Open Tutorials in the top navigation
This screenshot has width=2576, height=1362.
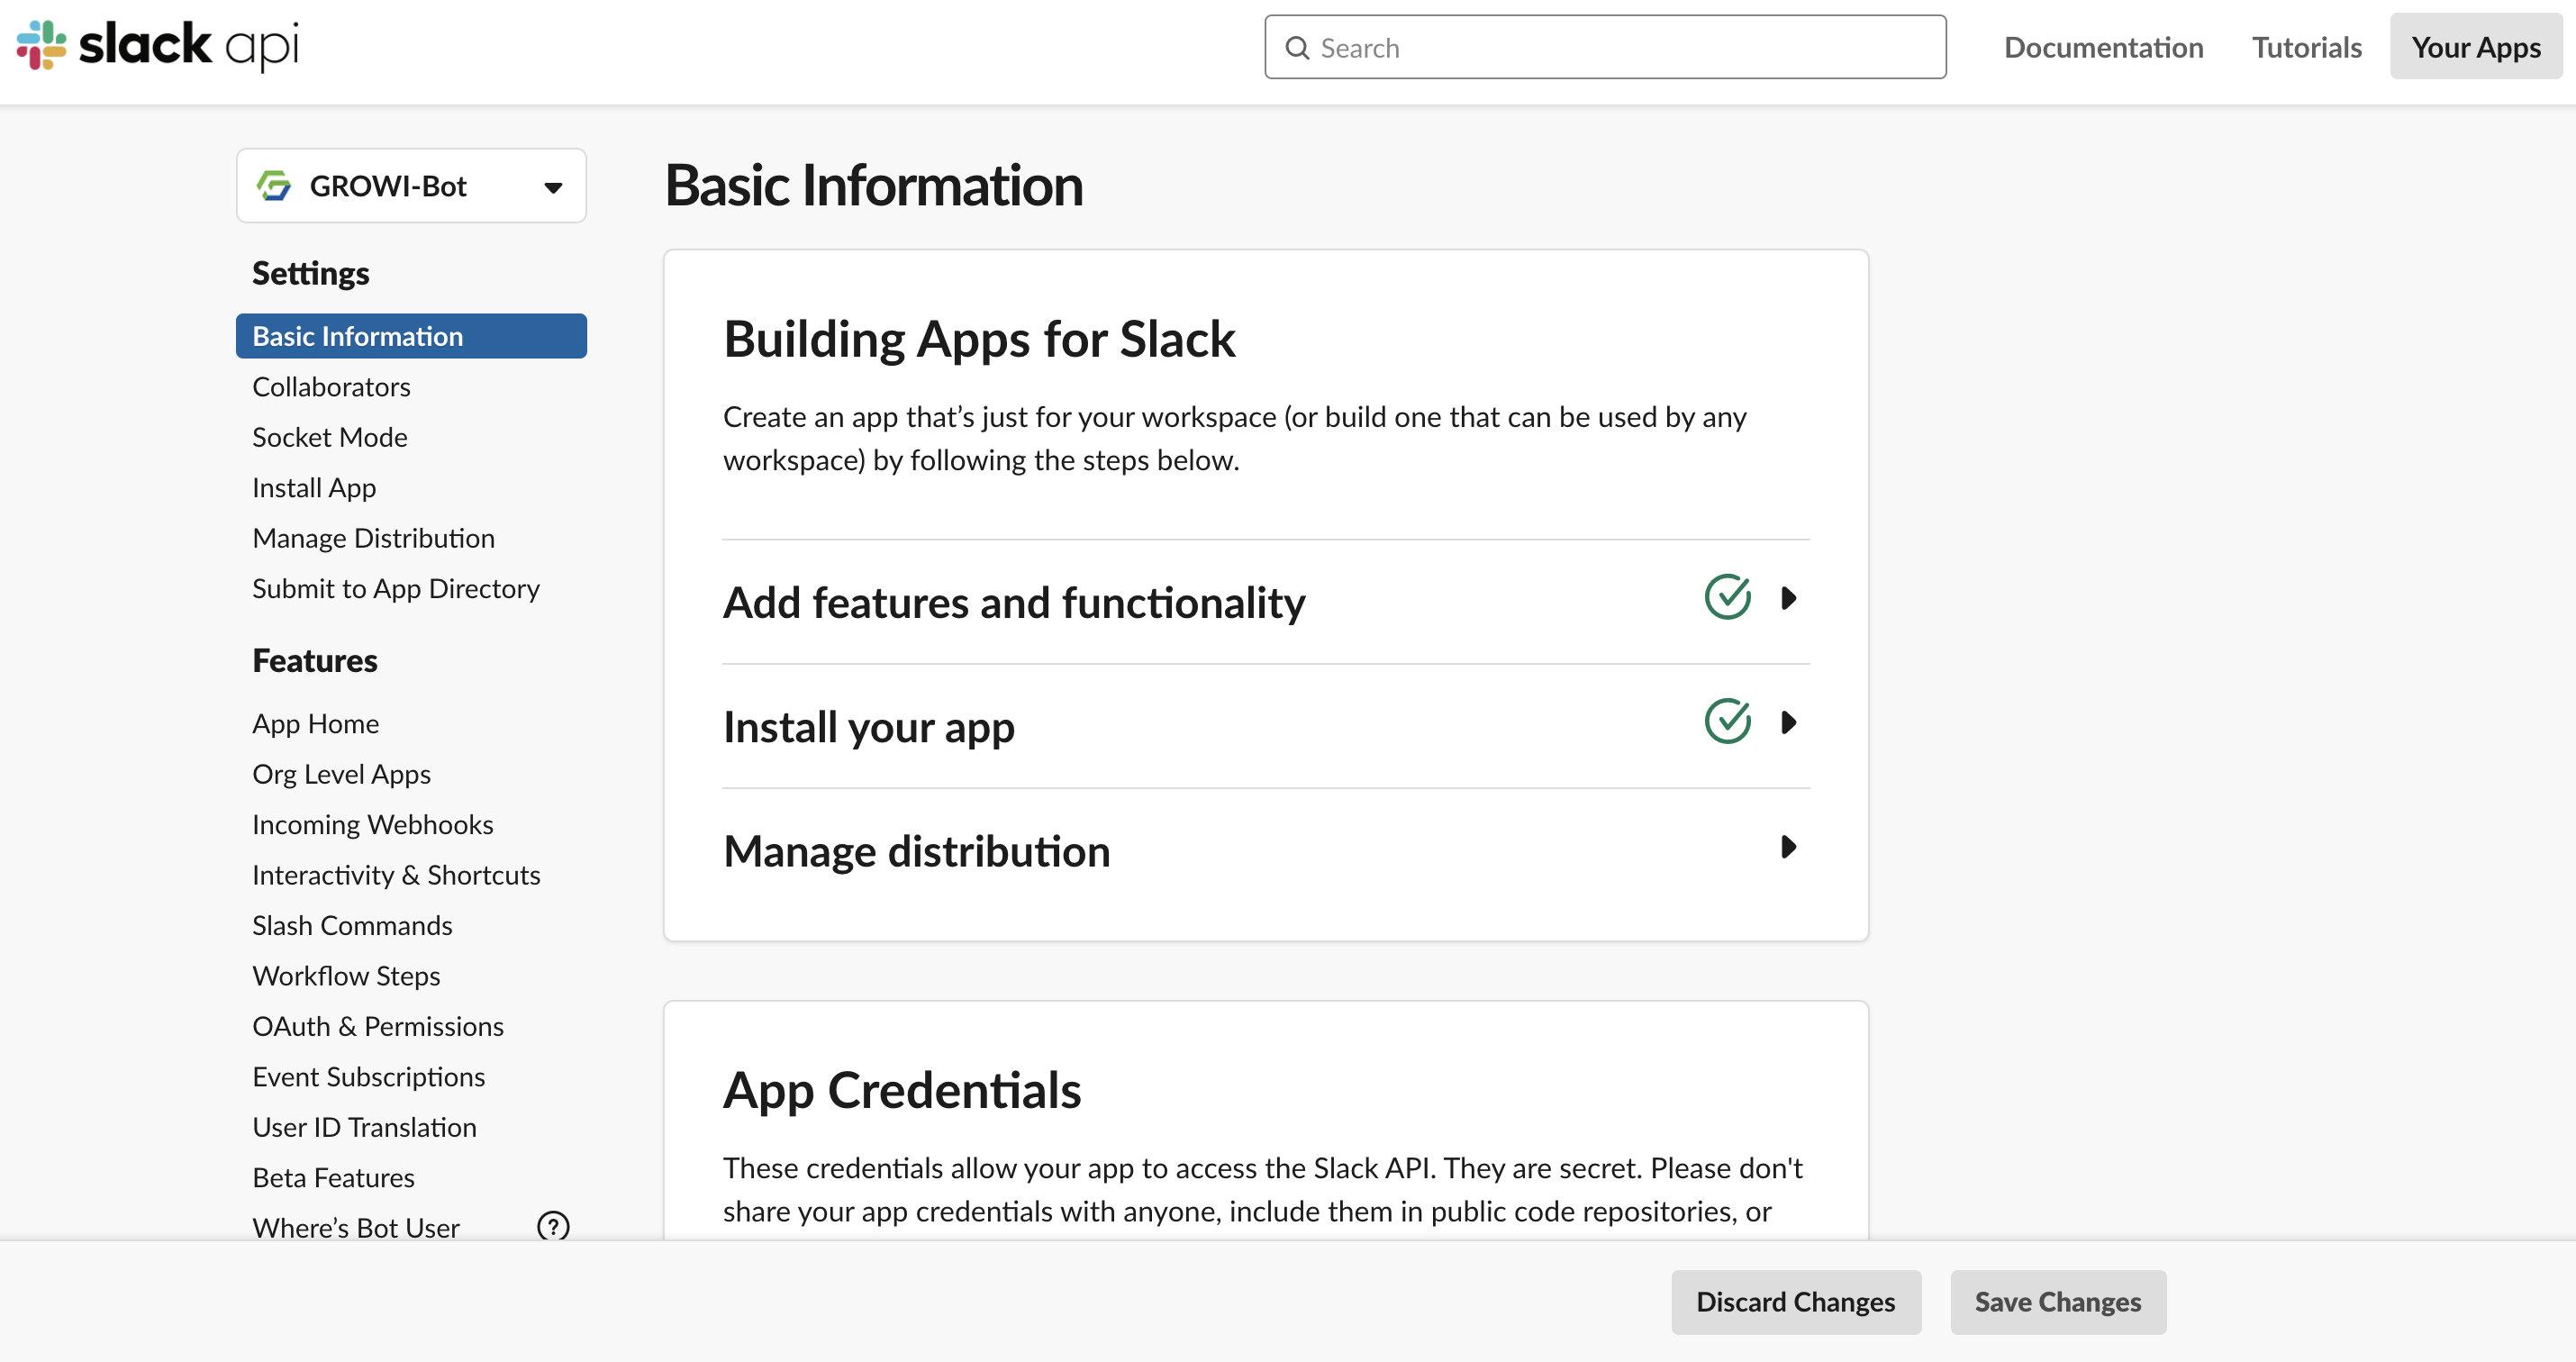[2306, 47]
